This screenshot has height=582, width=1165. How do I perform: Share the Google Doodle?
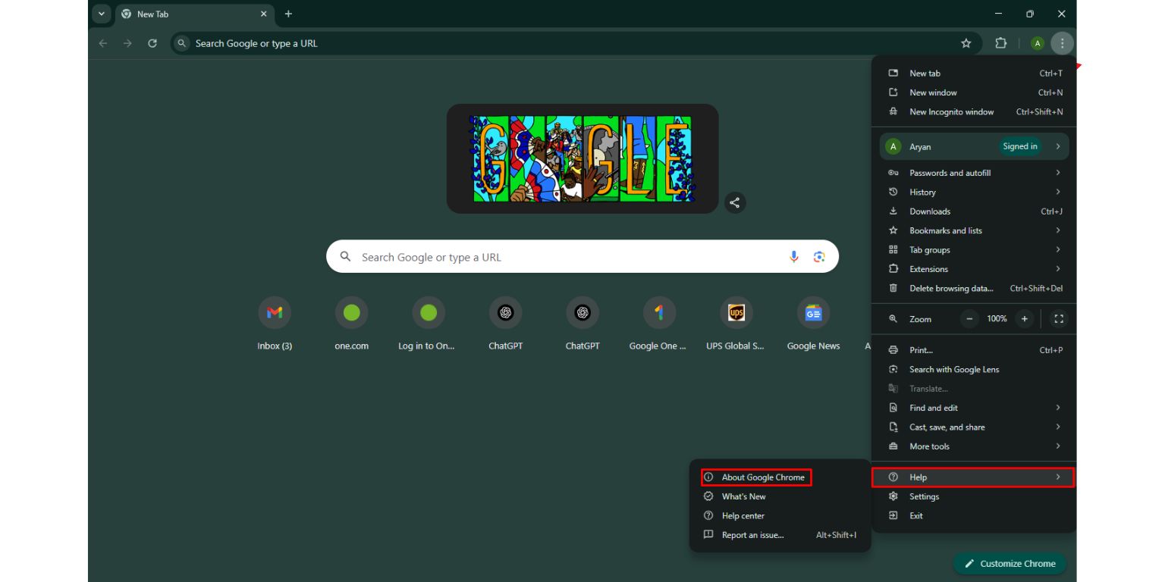734,202
